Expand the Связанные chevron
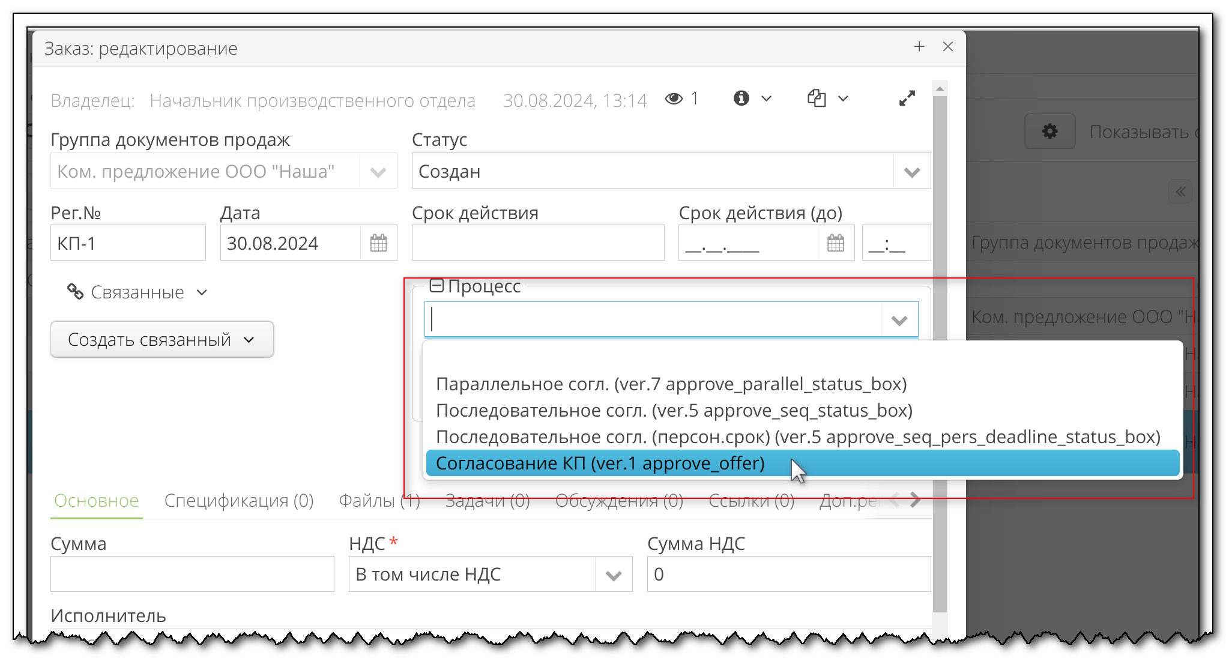The width and height of the screenshot is (1226, 661). pyautogui.click(x=202, y=293)
